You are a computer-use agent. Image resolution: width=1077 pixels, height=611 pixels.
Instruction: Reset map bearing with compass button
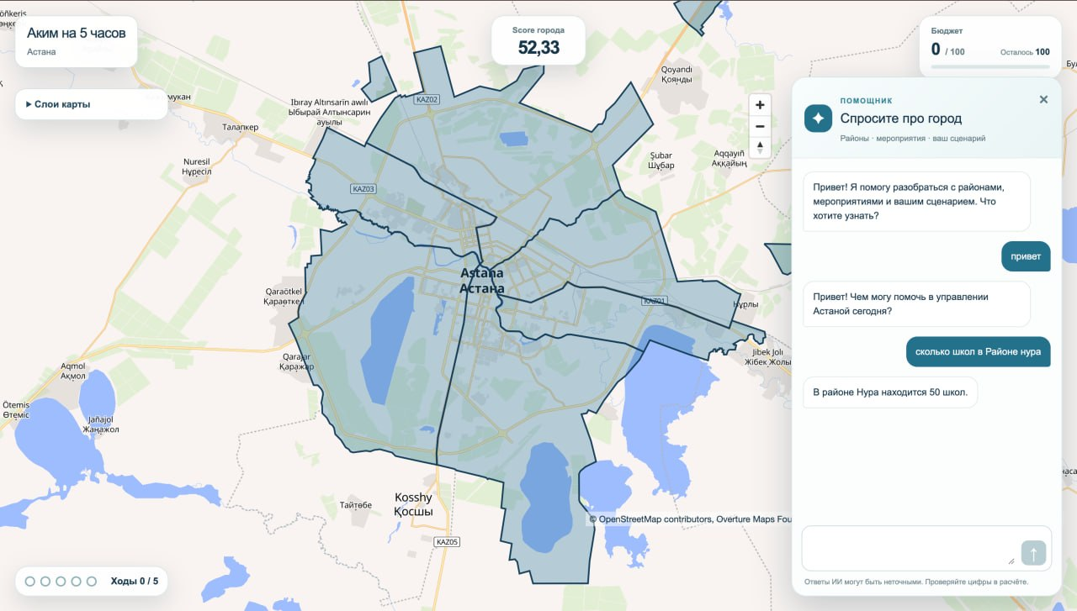pyautogui.click(x=760, y=147)
